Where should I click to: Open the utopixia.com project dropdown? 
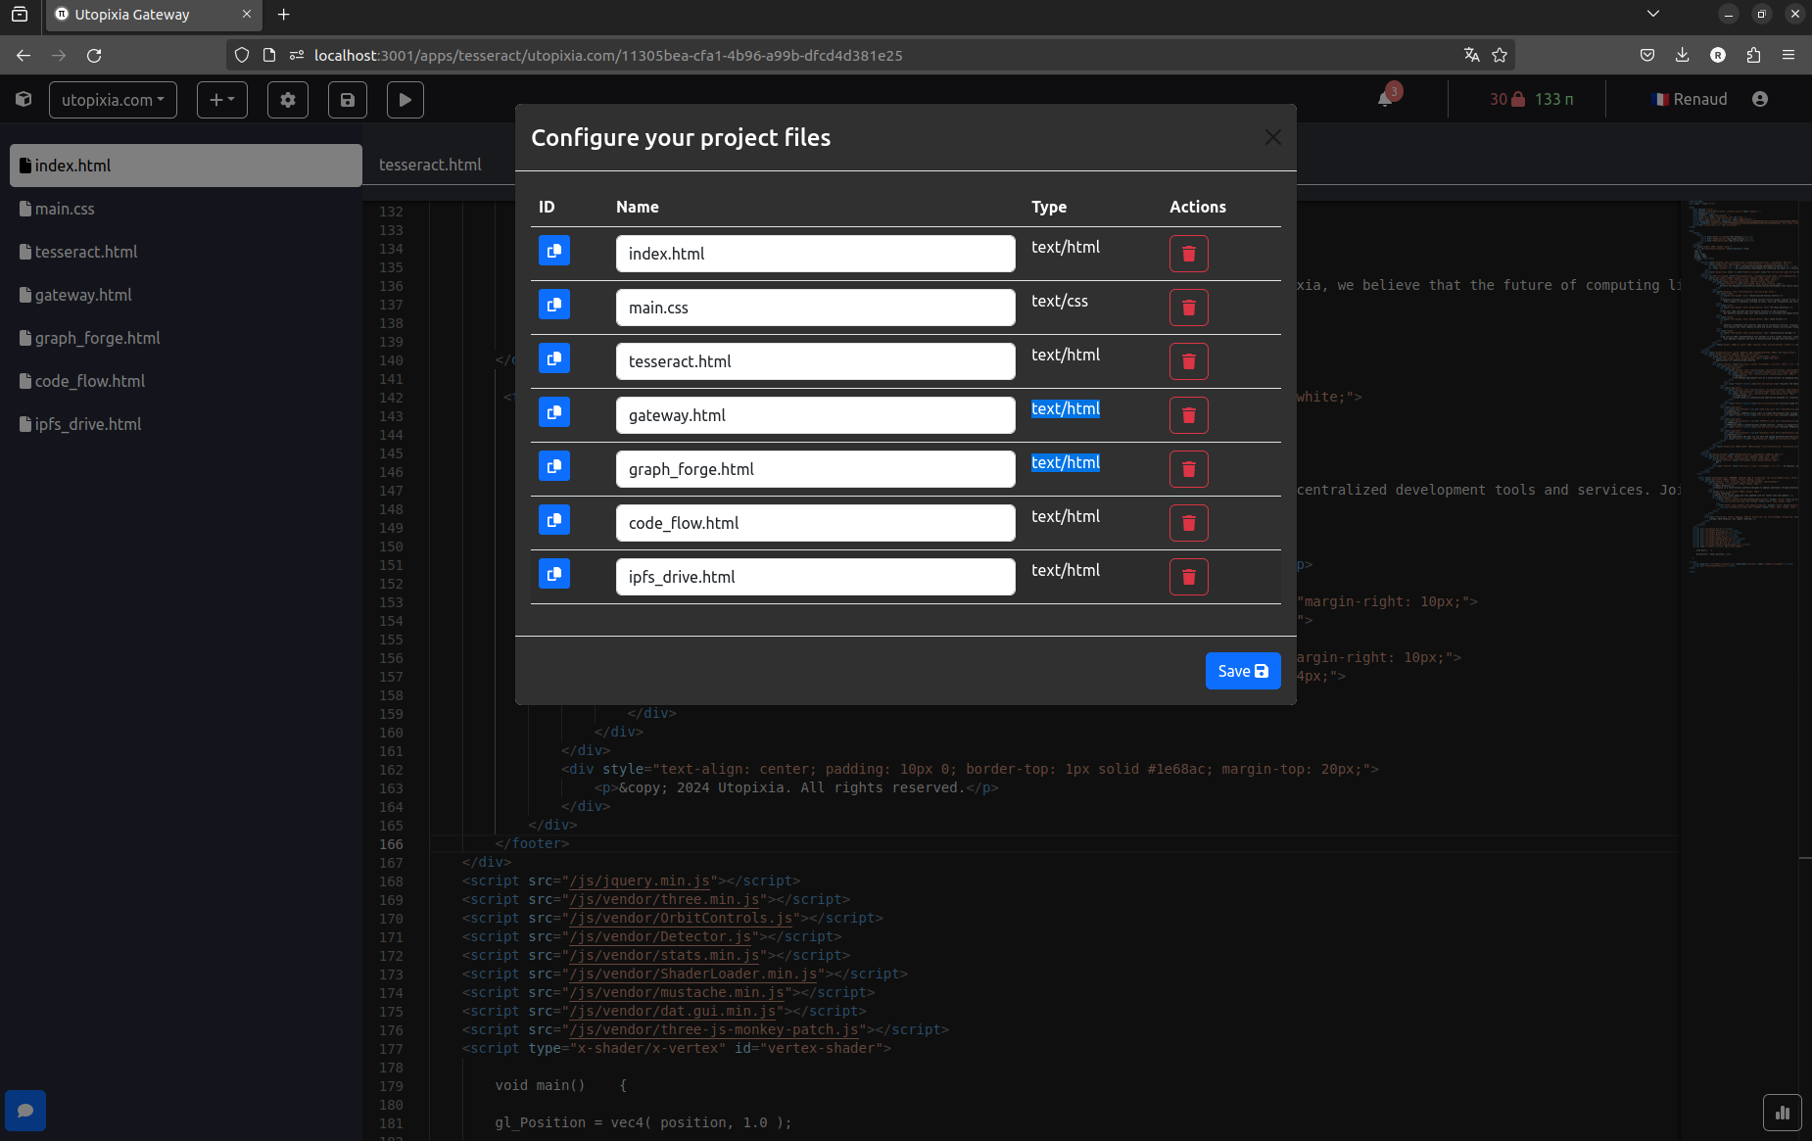113,100
